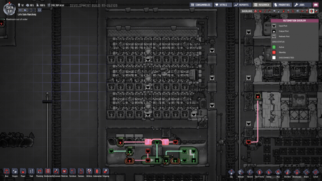Open the Food build category
This screenshot has height=181, width=322.
[31, 172]
